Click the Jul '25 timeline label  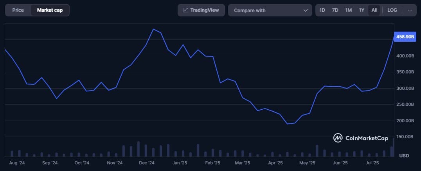[x=372, y=163]
